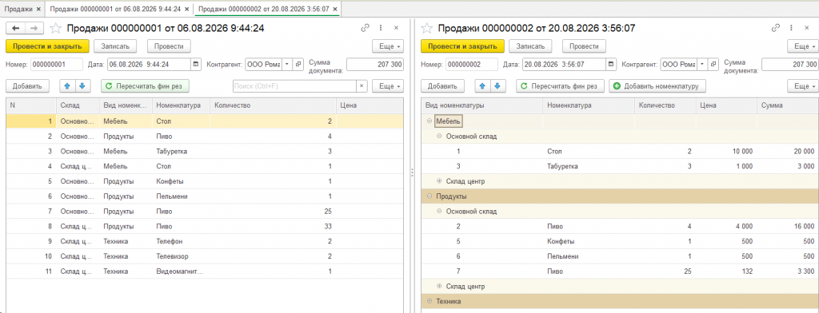
Task: Click Провести и закрыть in document 000000001
Action: pos(47,46)
